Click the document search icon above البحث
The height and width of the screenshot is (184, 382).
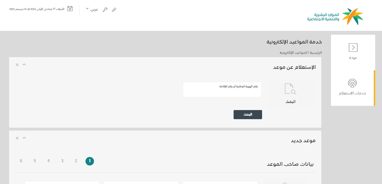point(291,89)
